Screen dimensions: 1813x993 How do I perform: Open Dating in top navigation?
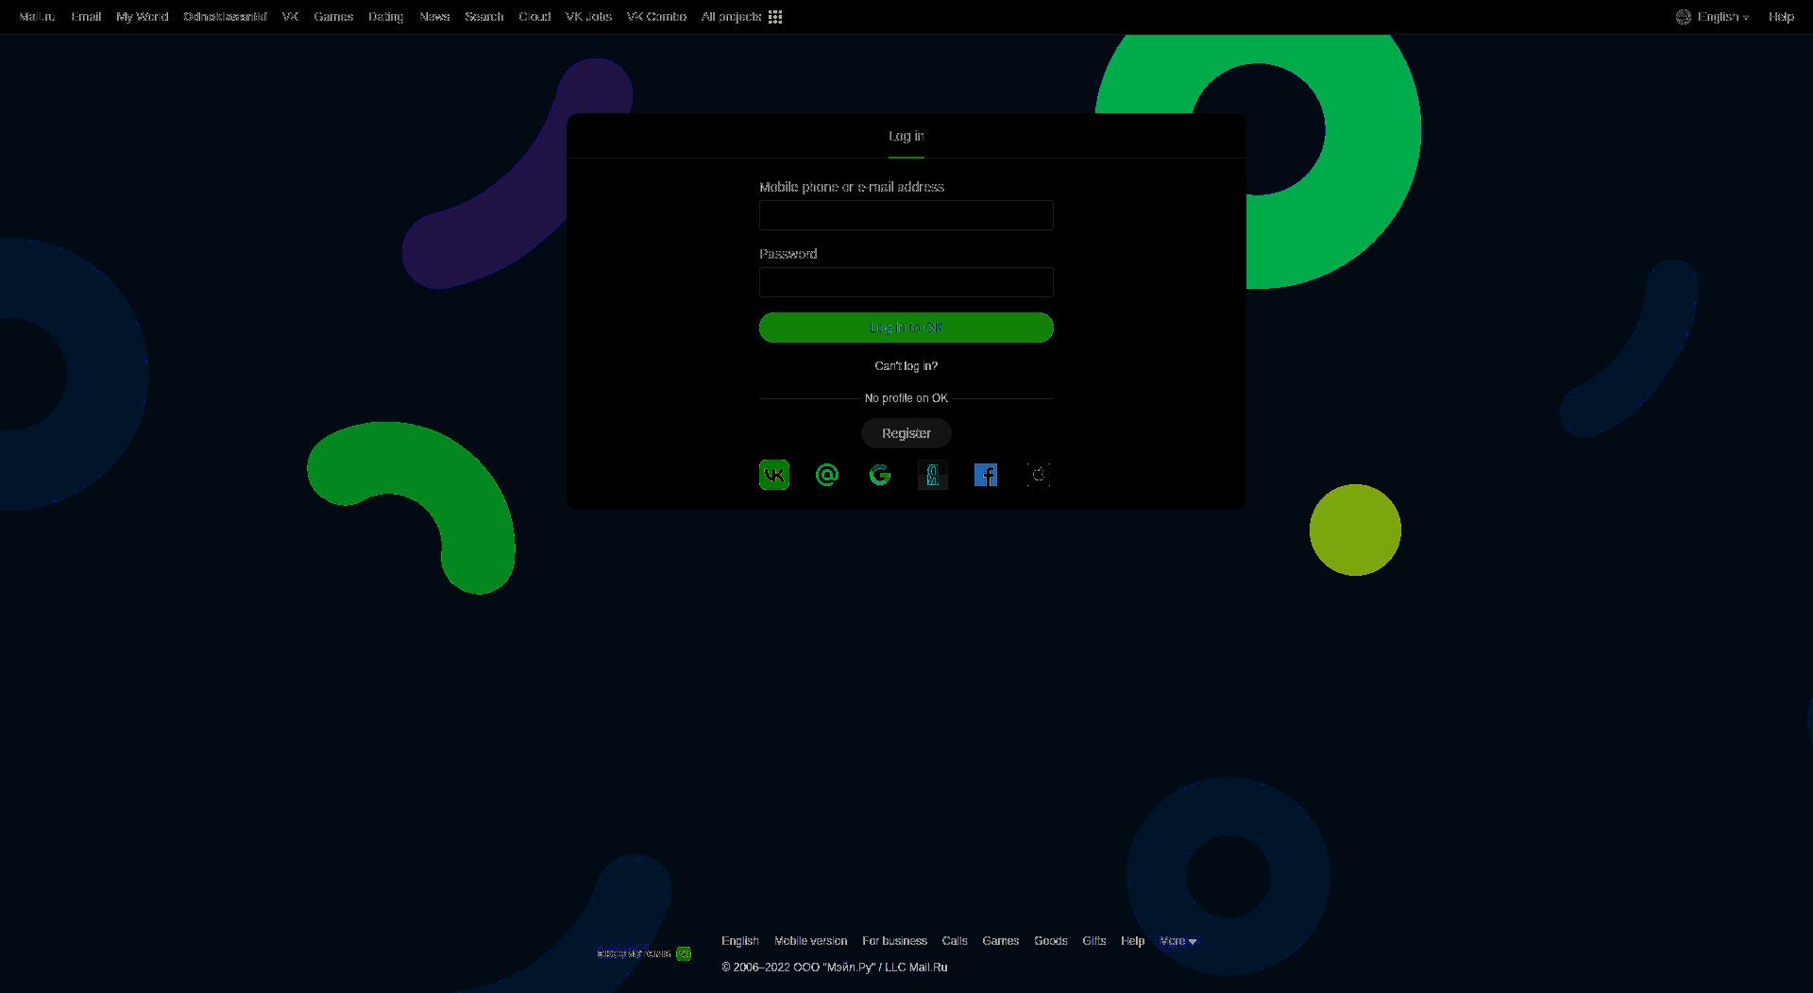tap(386, 17)
